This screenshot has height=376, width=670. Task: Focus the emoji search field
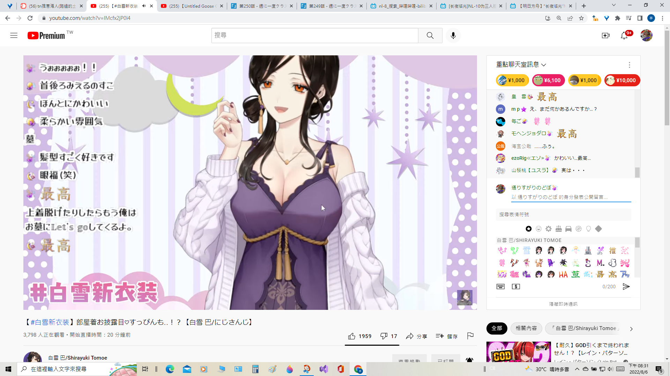pos(563,214)
